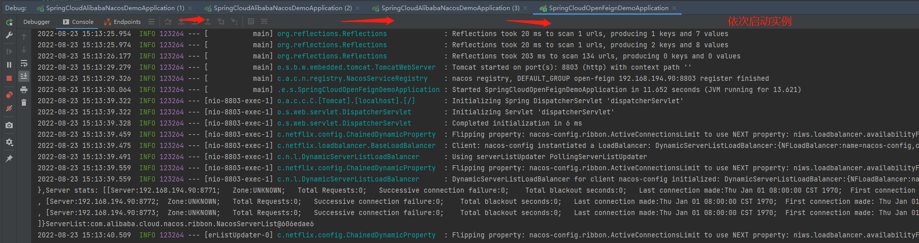This screenshot has width=919, height=243.
Task: Click ServerList NacosServerList@606edae6 line
Action: tap(176, 224)
